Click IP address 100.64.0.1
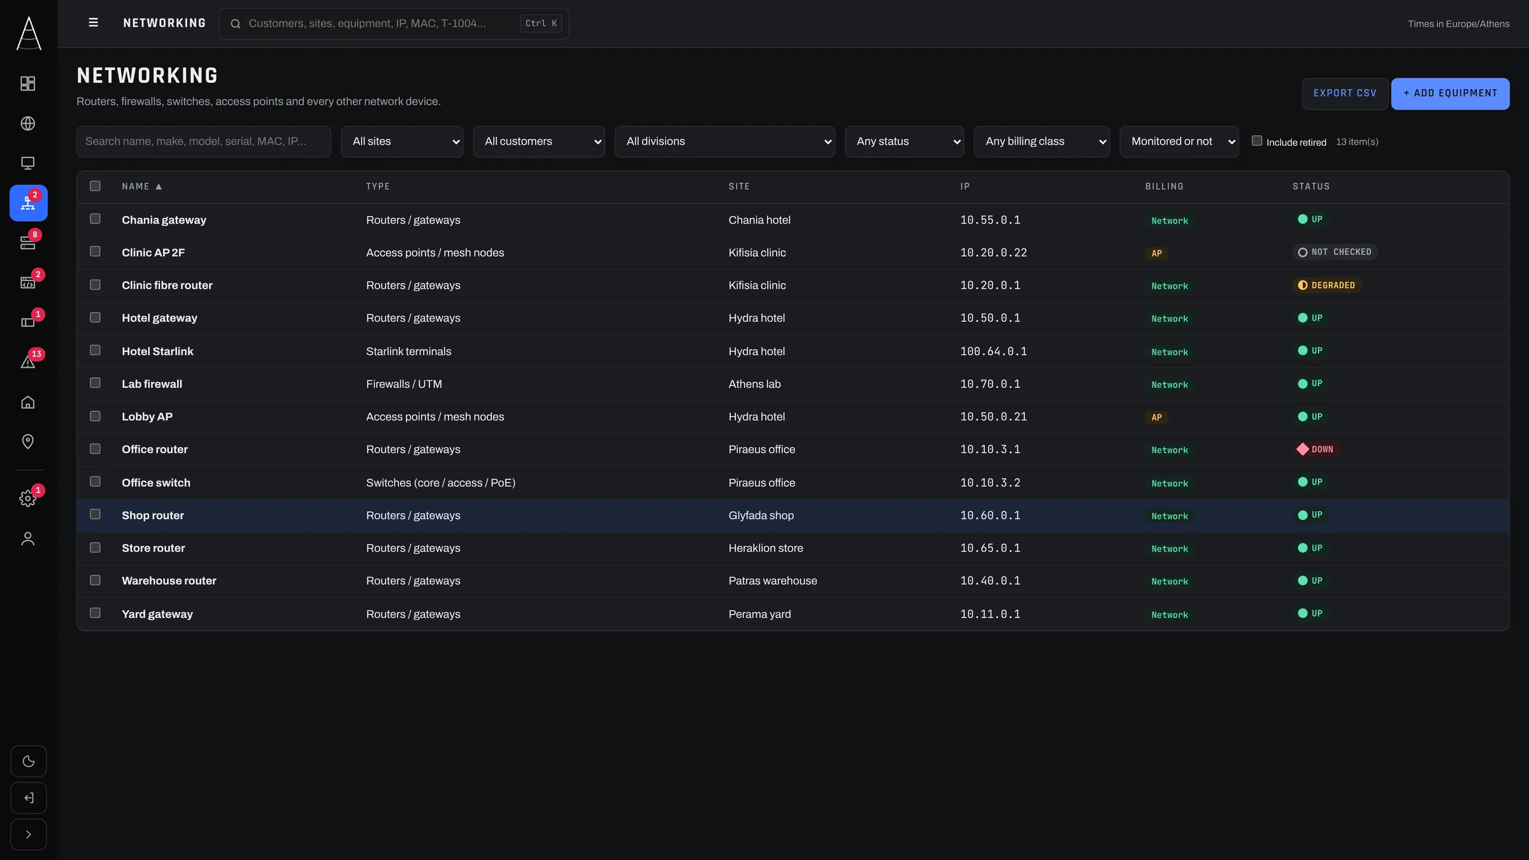 [993, 352]
